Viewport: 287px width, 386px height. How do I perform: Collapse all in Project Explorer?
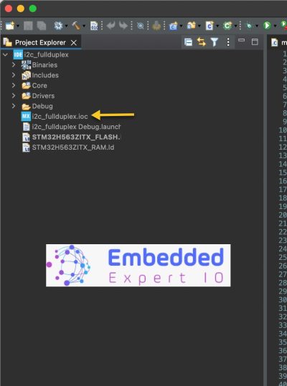[188, 42]
